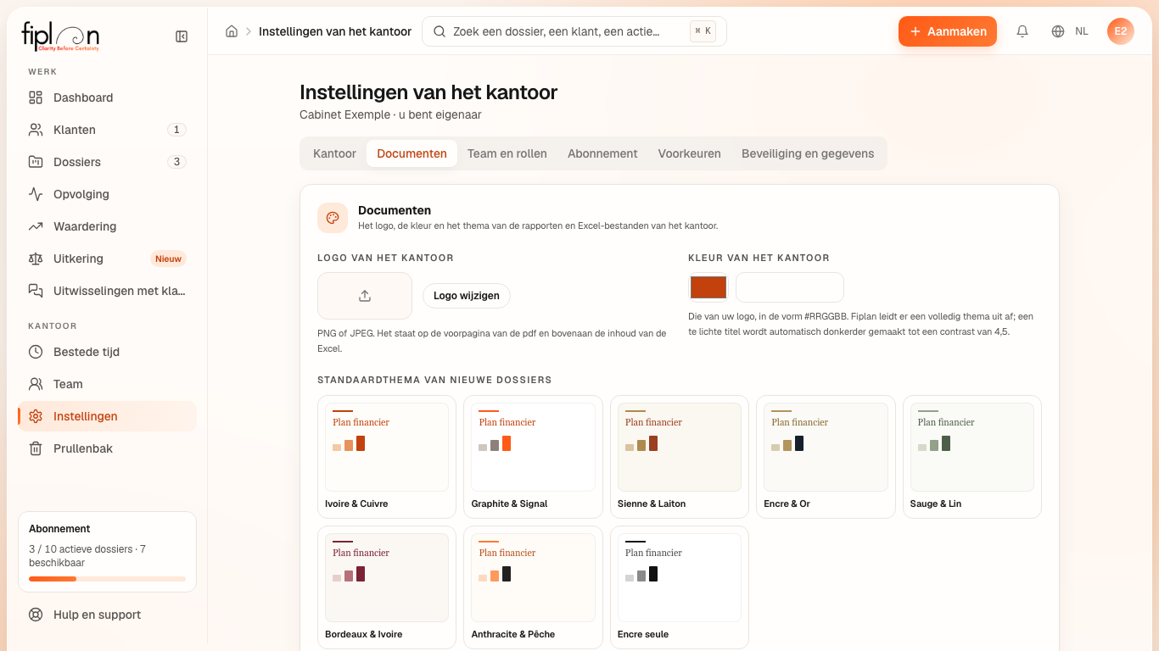
Task: Switch to Kantoor tab
Action: (x=334, y=153)
